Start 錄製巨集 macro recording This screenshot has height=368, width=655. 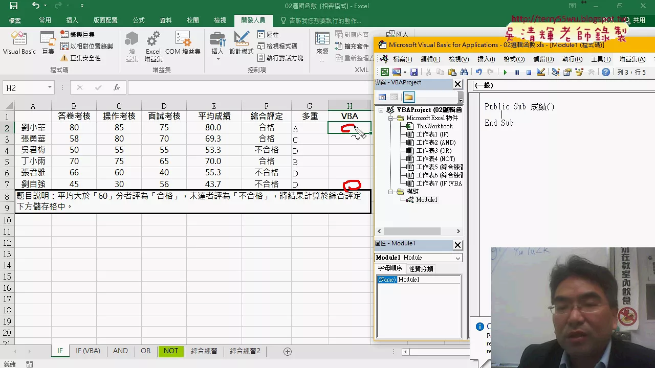[x=78, y=34]
